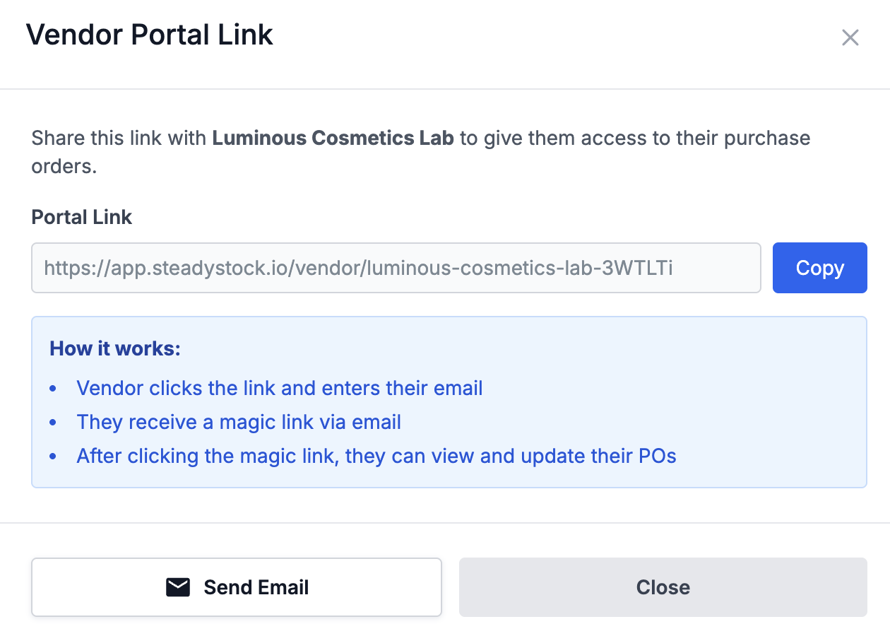The height and width of the screenshot is (636, 890).
Task: Click the Vendor Portal Link dialog title
Action: 149,34
